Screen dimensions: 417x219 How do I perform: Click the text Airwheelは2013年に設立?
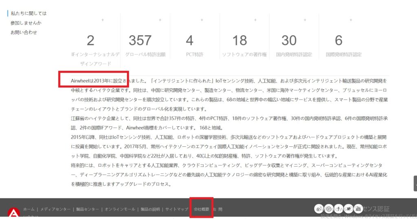[x=96, y=81]
